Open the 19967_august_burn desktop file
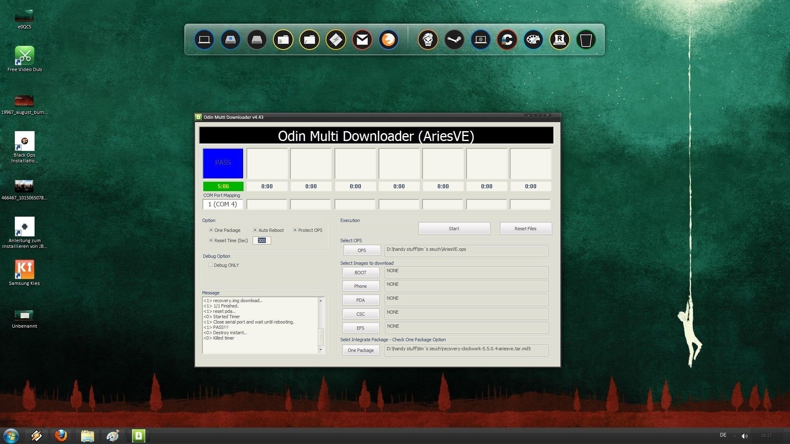This screenshot has height=444, width=790. point(24,105)
